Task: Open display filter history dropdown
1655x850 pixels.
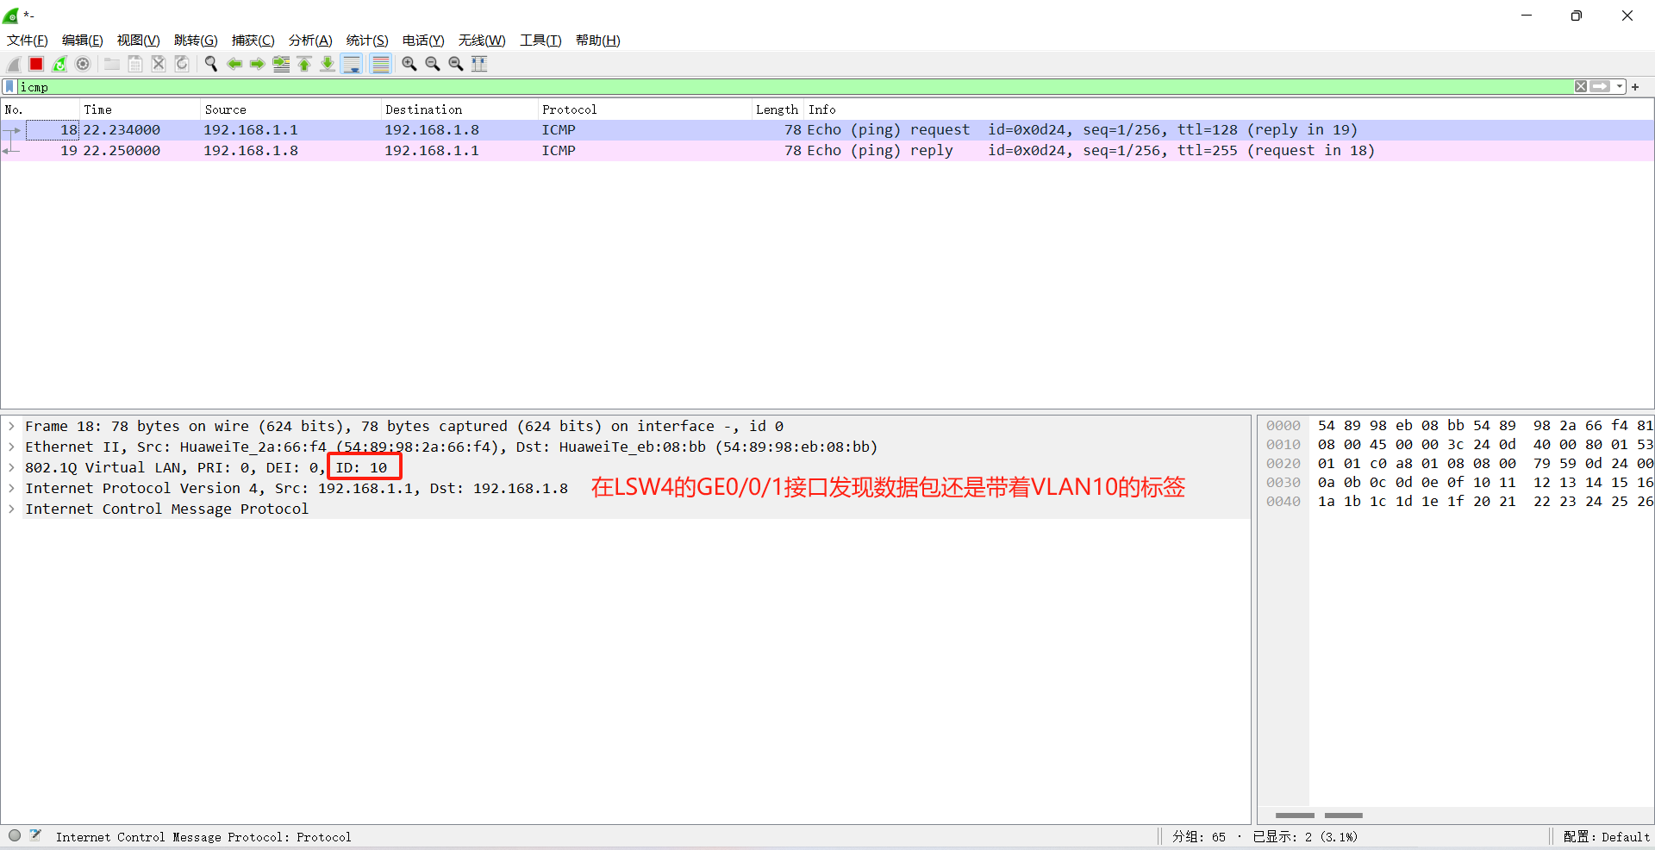Action: (x=1620, y=87)
